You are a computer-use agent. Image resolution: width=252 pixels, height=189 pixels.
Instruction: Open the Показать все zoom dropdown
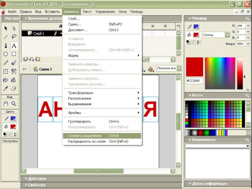pyautogui.click(x=179, y=68)
